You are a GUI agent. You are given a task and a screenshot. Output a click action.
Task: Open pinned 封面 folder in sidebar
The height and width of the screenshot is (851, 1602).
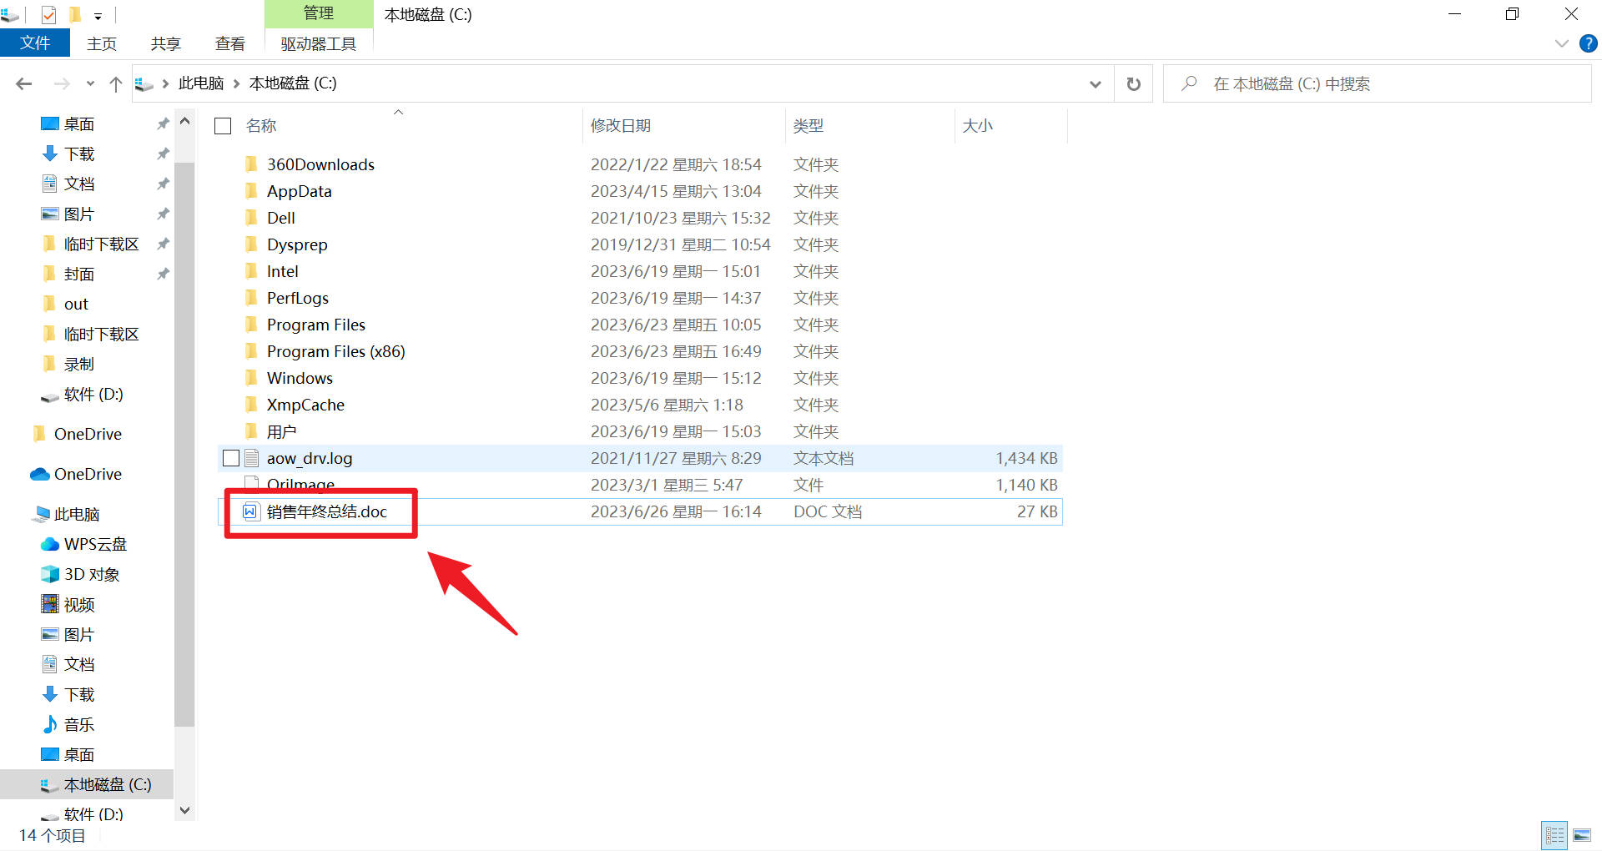click(x=68, y=274)
